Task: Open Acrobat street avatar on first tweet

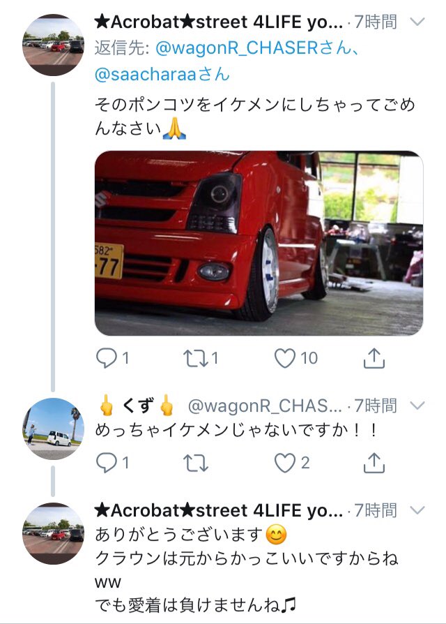Action: (53, 45)
